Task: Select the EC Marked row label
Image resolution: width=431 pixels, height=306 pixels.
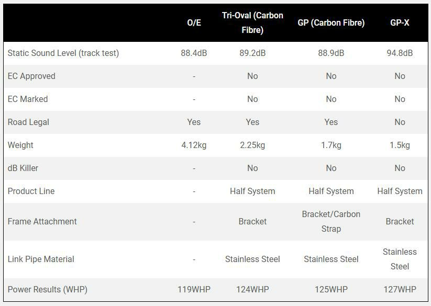Action: coord(28,99)
